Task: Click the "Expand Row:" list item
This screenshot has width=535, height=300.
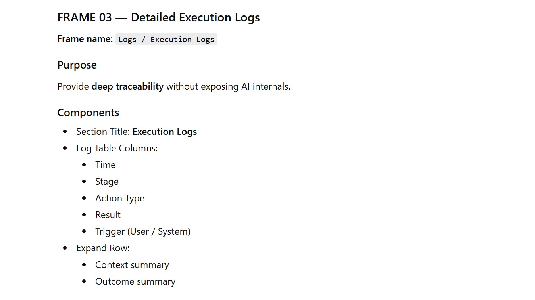Action: pos(103,248)
